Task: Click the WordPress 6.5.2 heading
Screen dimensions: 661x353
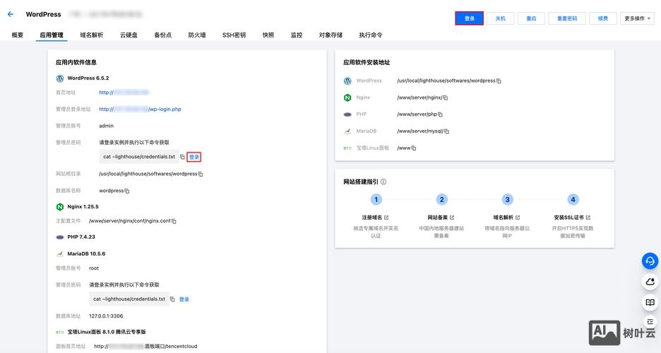Action: (x=88, y=78)
